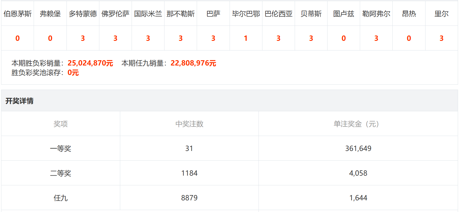
Task: Select the 多特蒙德 team cell
Action: pos(83,14)
